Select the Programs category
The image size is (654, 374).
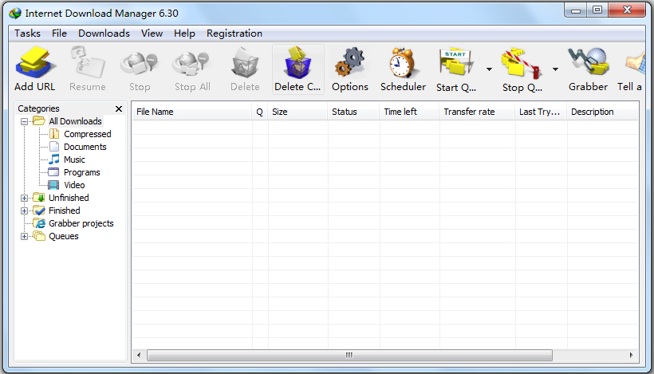81,172
